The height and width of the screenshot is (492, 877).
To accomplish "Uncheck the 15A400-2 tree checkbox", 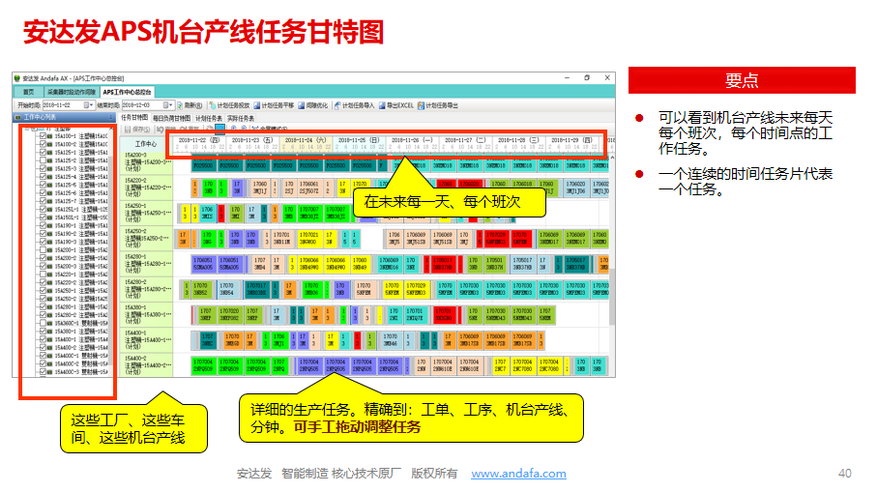I will [43, 347].
